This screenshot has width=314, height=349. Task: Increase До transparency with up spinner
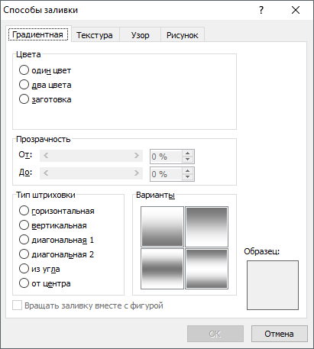click(188, 171)
